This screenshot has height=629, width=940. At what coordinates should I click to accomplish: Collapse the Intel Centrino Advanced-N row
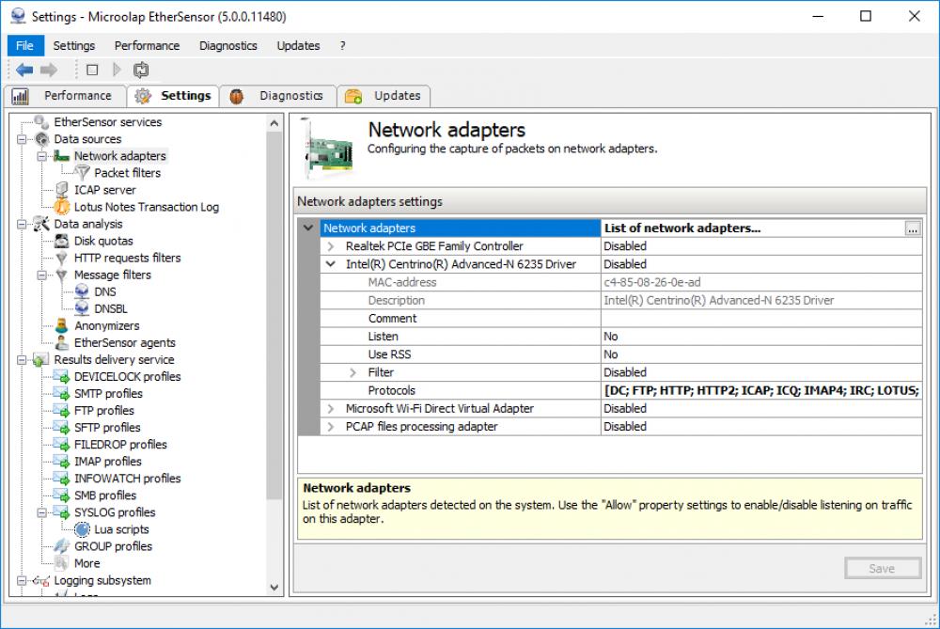[x=330, y=264]
